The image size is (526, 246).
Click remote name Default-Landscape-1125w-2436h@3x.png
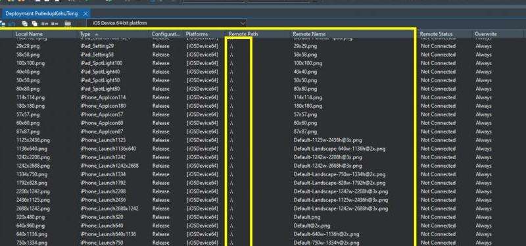(341, 200)
